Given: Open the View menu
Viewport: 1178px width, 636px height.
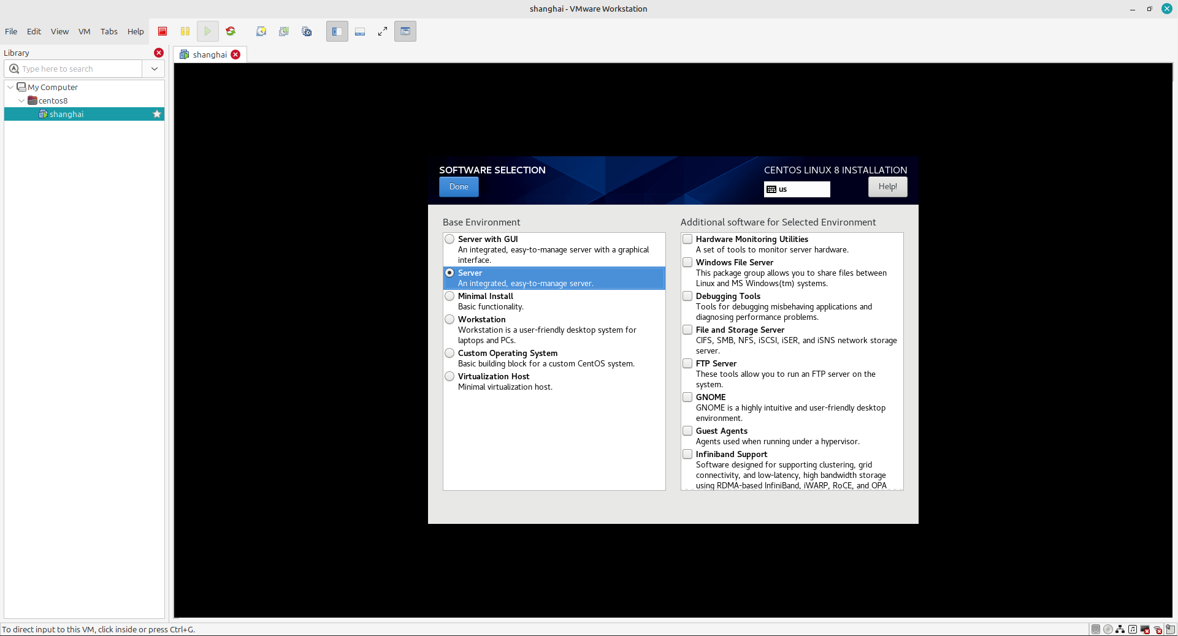Looking at the screenshot, I should click(x=59, y=31).
